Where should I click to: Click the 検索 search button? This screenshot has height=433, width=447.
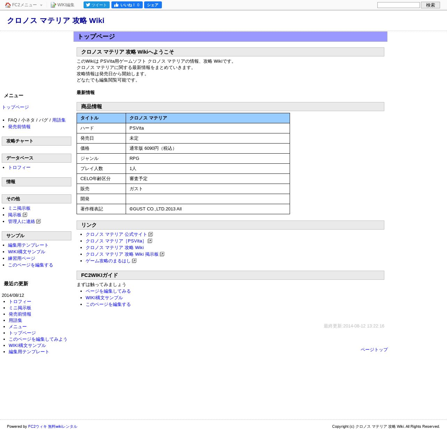[430, 5]
